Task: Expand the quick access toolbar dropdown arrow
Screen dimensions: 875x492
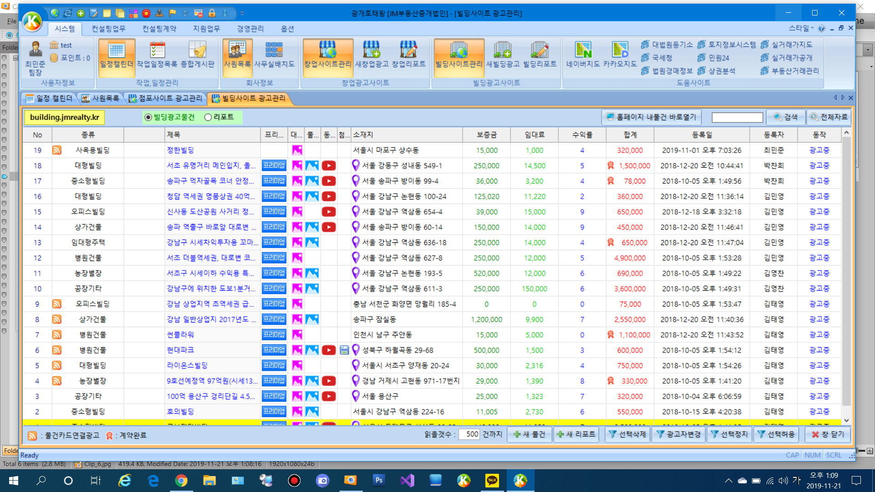Action: point(242,13)
